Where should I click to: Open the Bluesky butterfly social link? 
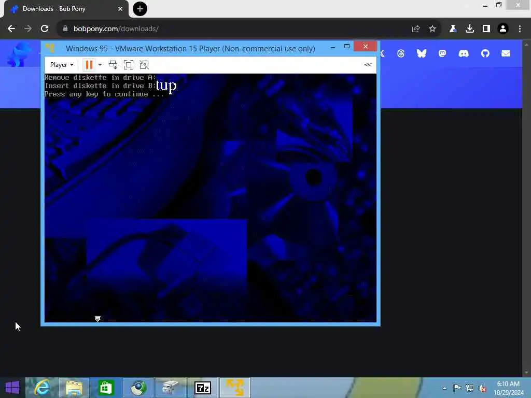(422, 53)
